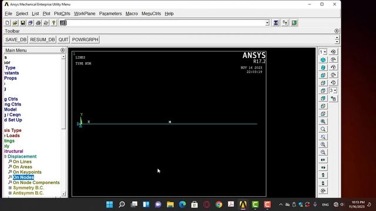
Task: Expand the Antisymm B.C. node
Action: 10,193
